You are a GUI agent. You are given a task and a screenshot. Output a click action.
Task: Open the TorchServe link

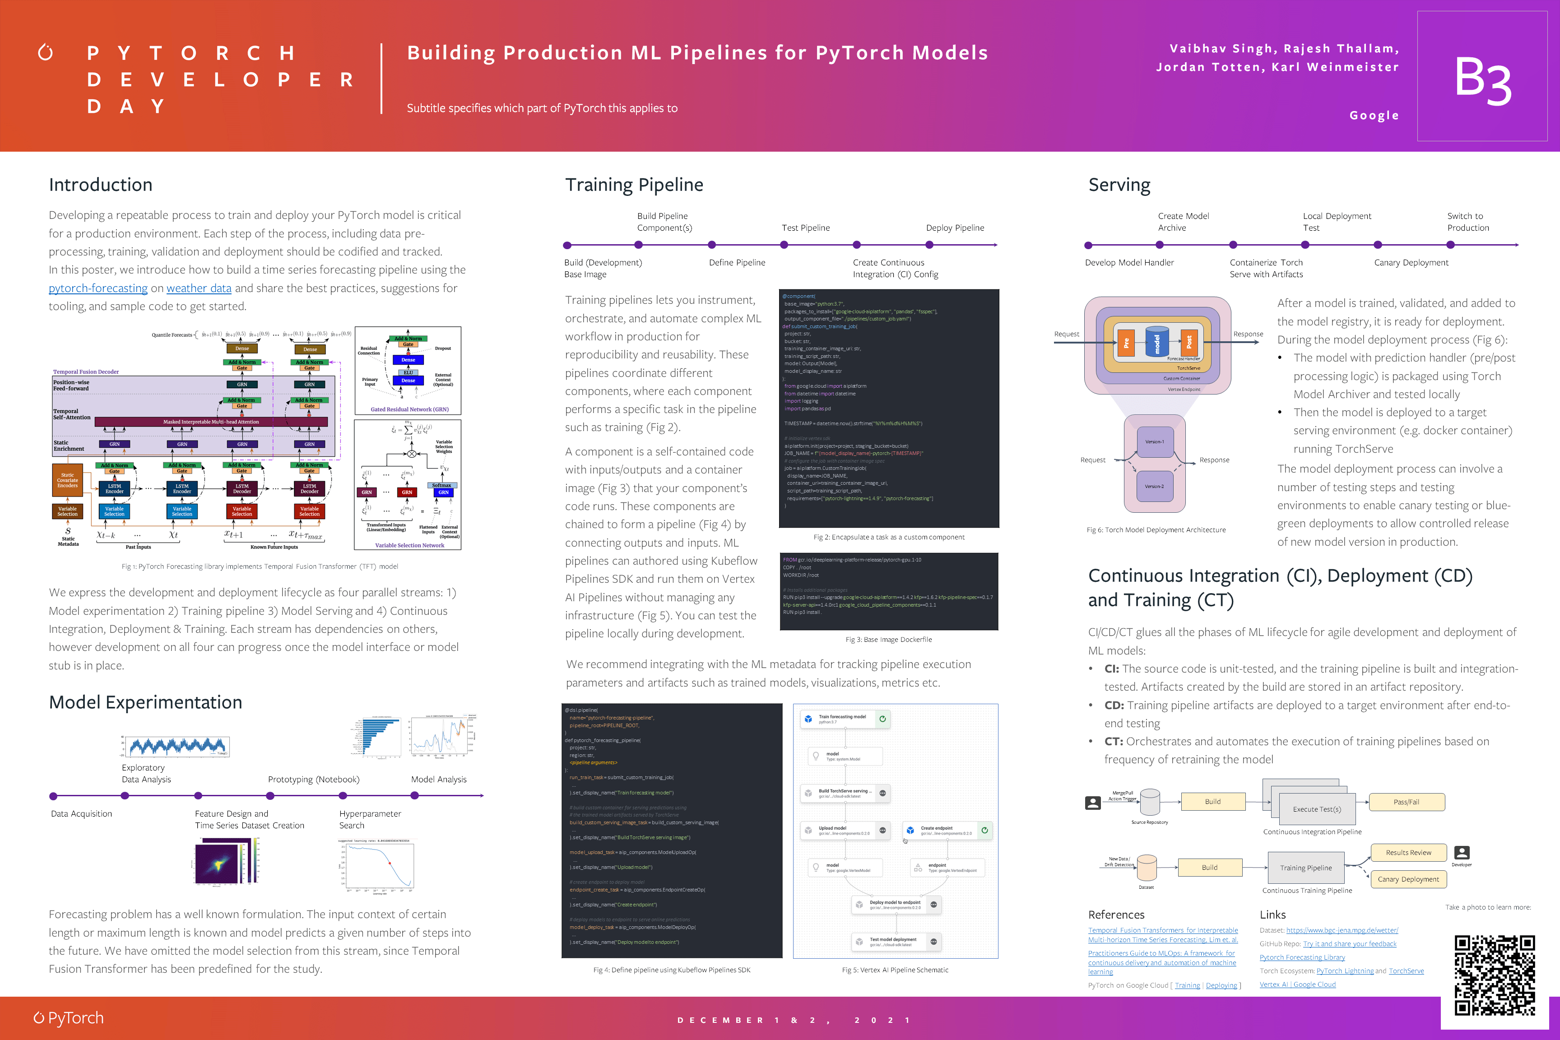(x=1406, y=971)
